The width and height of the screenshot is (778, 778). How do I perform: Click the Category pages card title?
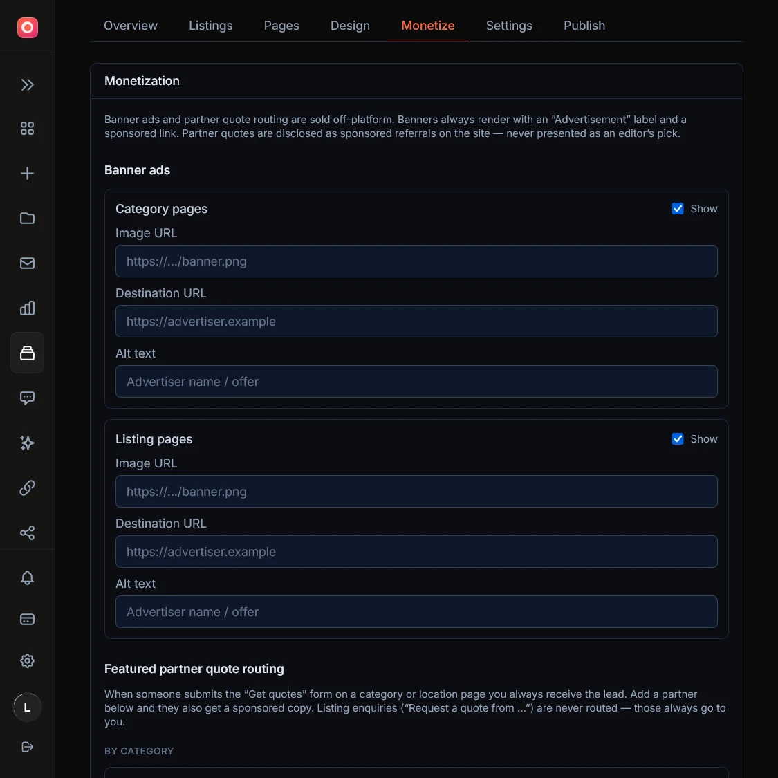point(161,209)
